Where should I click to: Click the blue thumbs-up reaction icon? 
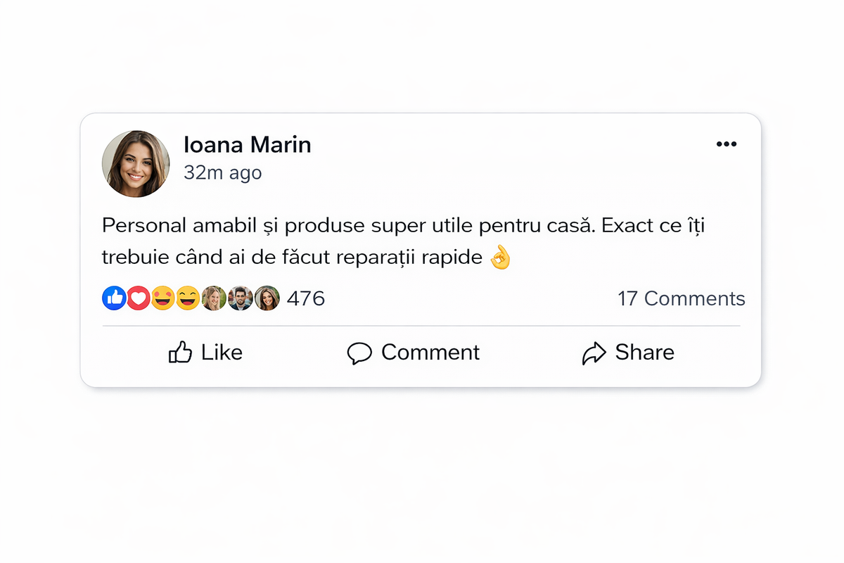pos(114,298)
